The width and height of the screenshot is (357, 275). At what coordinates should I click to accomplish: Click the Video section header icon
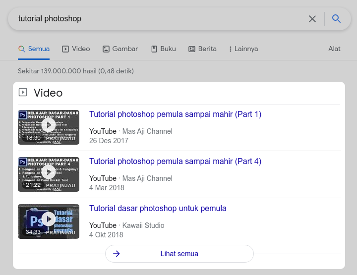[x=23, y=92]
